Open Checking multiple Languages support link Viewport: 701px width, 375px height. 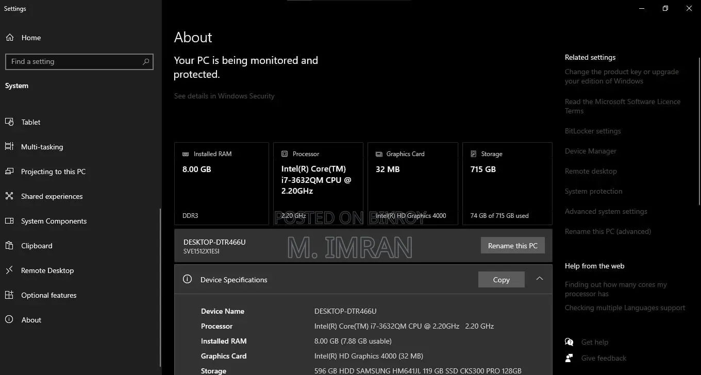click(x=625, y=308)
